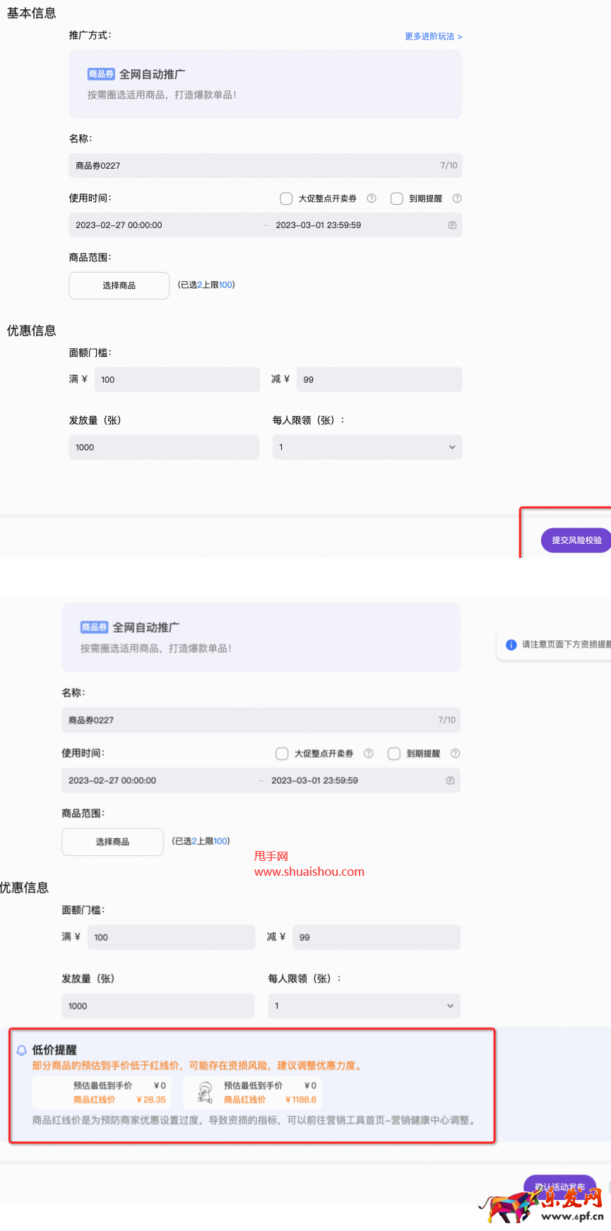Image resolution: width=611 pixels, height=1231 pixels.
Task: Click the ¥1188.6 red-line price value
Action: click(x=301, y=1100)
